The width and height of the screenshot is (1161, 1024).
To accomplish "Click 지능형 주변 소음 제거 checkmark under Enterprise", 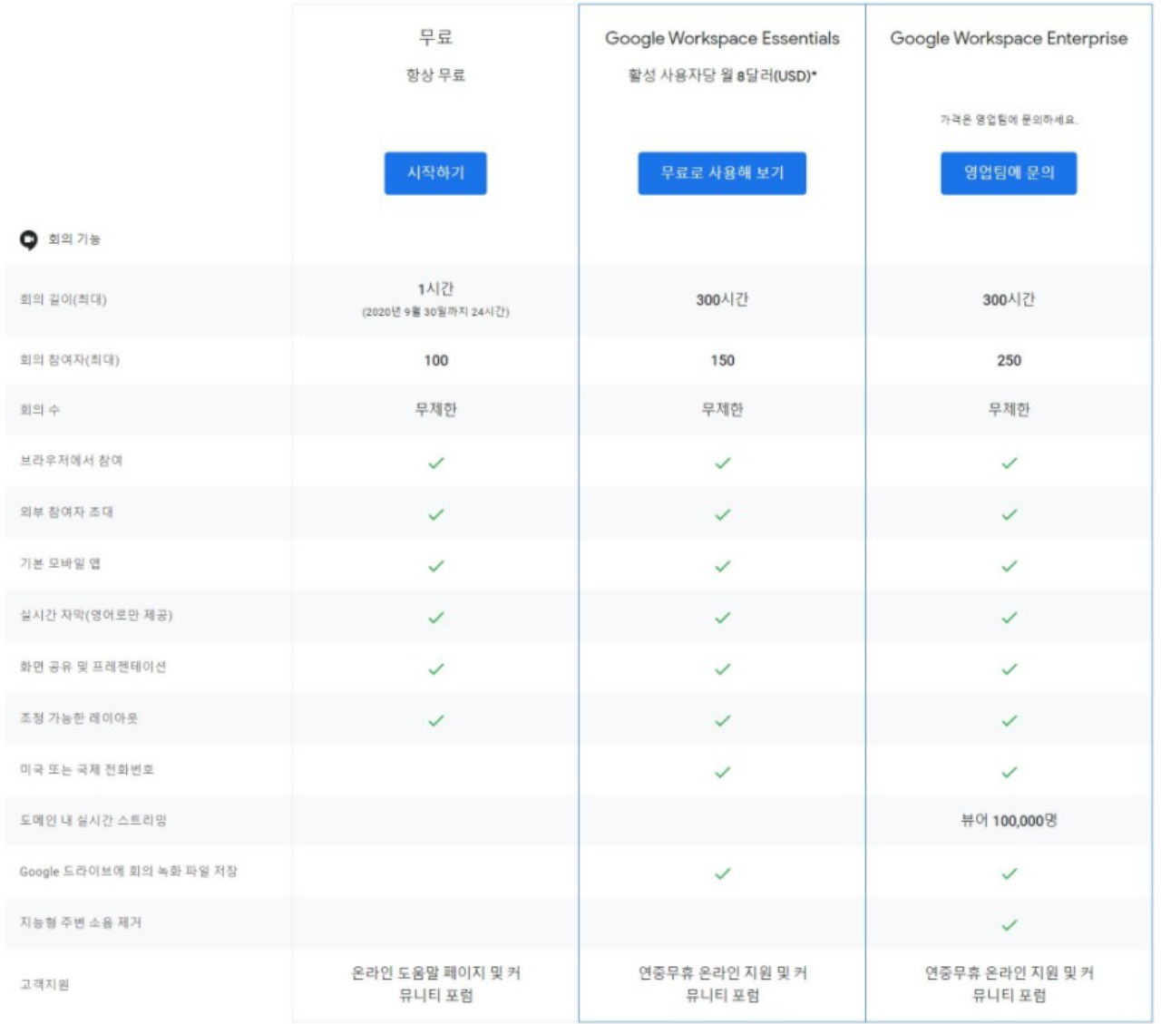I will coord(1009,926).
